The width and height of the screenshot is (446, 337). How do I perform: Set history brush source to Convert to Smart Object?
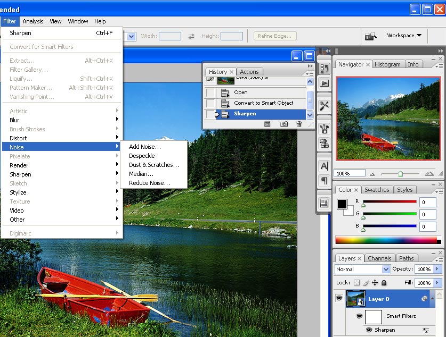(210, 103)
